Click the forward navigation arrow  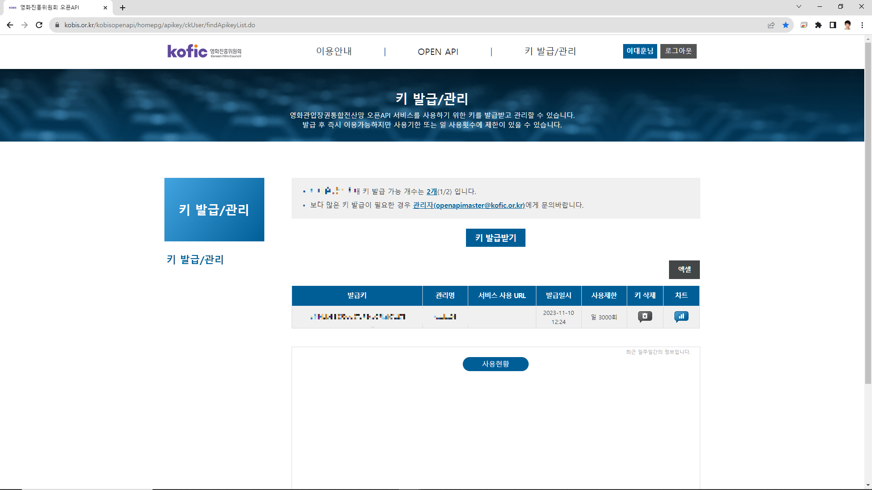[25, 25]
